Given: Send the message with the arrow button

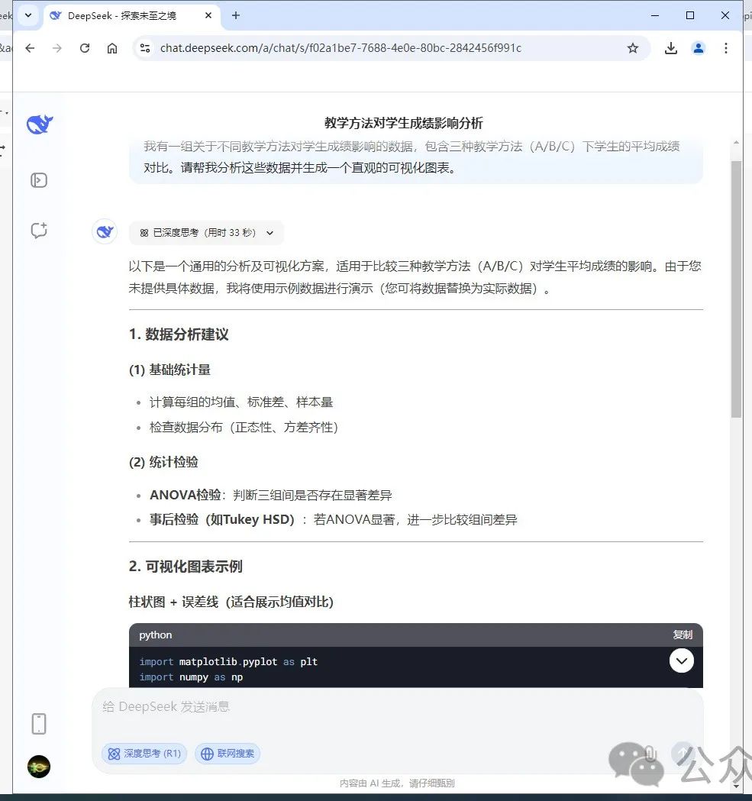Looking at the screenshot, I should 685,753.
